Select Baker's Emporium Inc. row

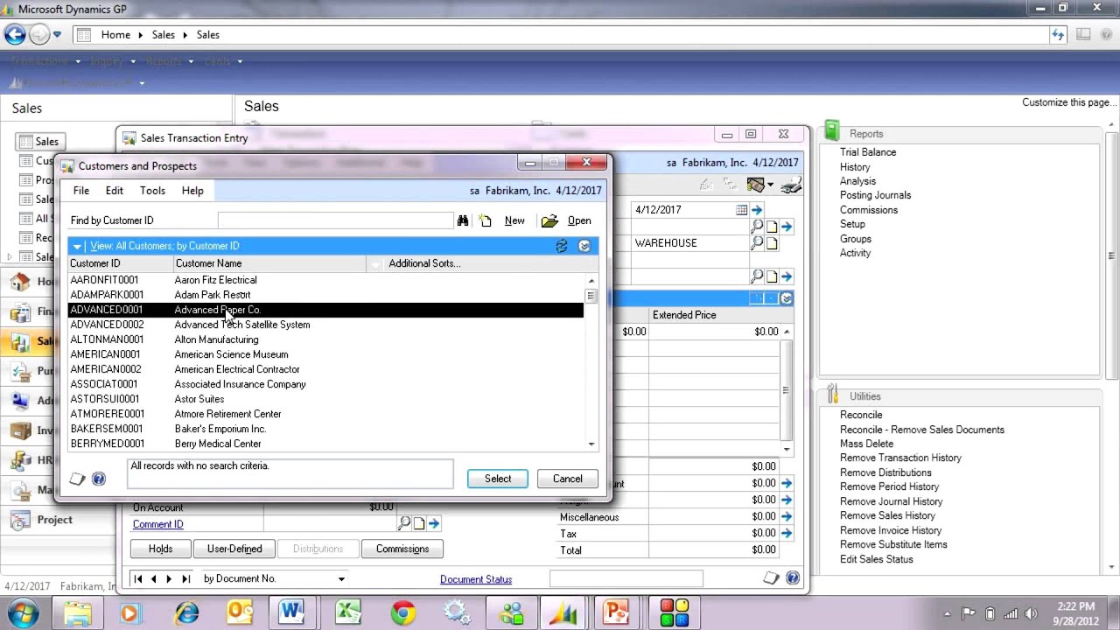click(x=325, y=429)
